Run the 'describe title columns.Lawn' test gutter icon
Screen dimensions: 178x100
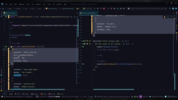point(85,41)
